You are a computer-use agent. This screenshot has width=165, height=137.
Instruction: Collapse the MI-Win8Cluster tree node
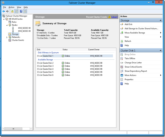(4, 19)
